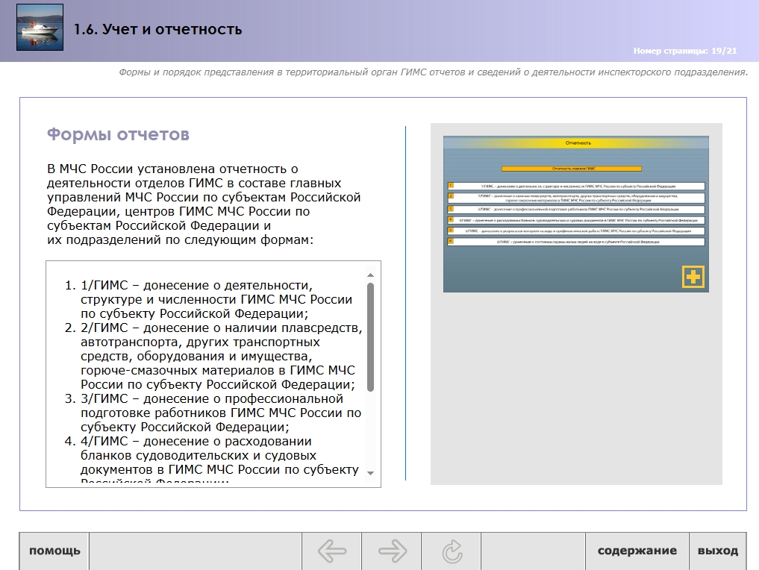Click the reload page icon
This screenshot has height=570, width=759.
click(x=452, y=551)
